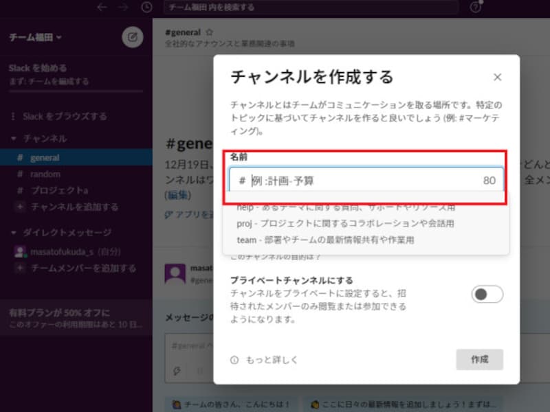Collapse the チャンネル section

pyautogui.click(x=14, y=139)
